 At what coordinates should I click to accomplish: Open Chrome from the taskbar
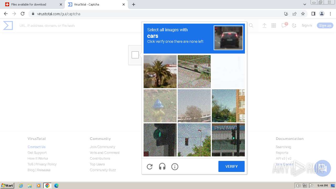coord(48,186)
